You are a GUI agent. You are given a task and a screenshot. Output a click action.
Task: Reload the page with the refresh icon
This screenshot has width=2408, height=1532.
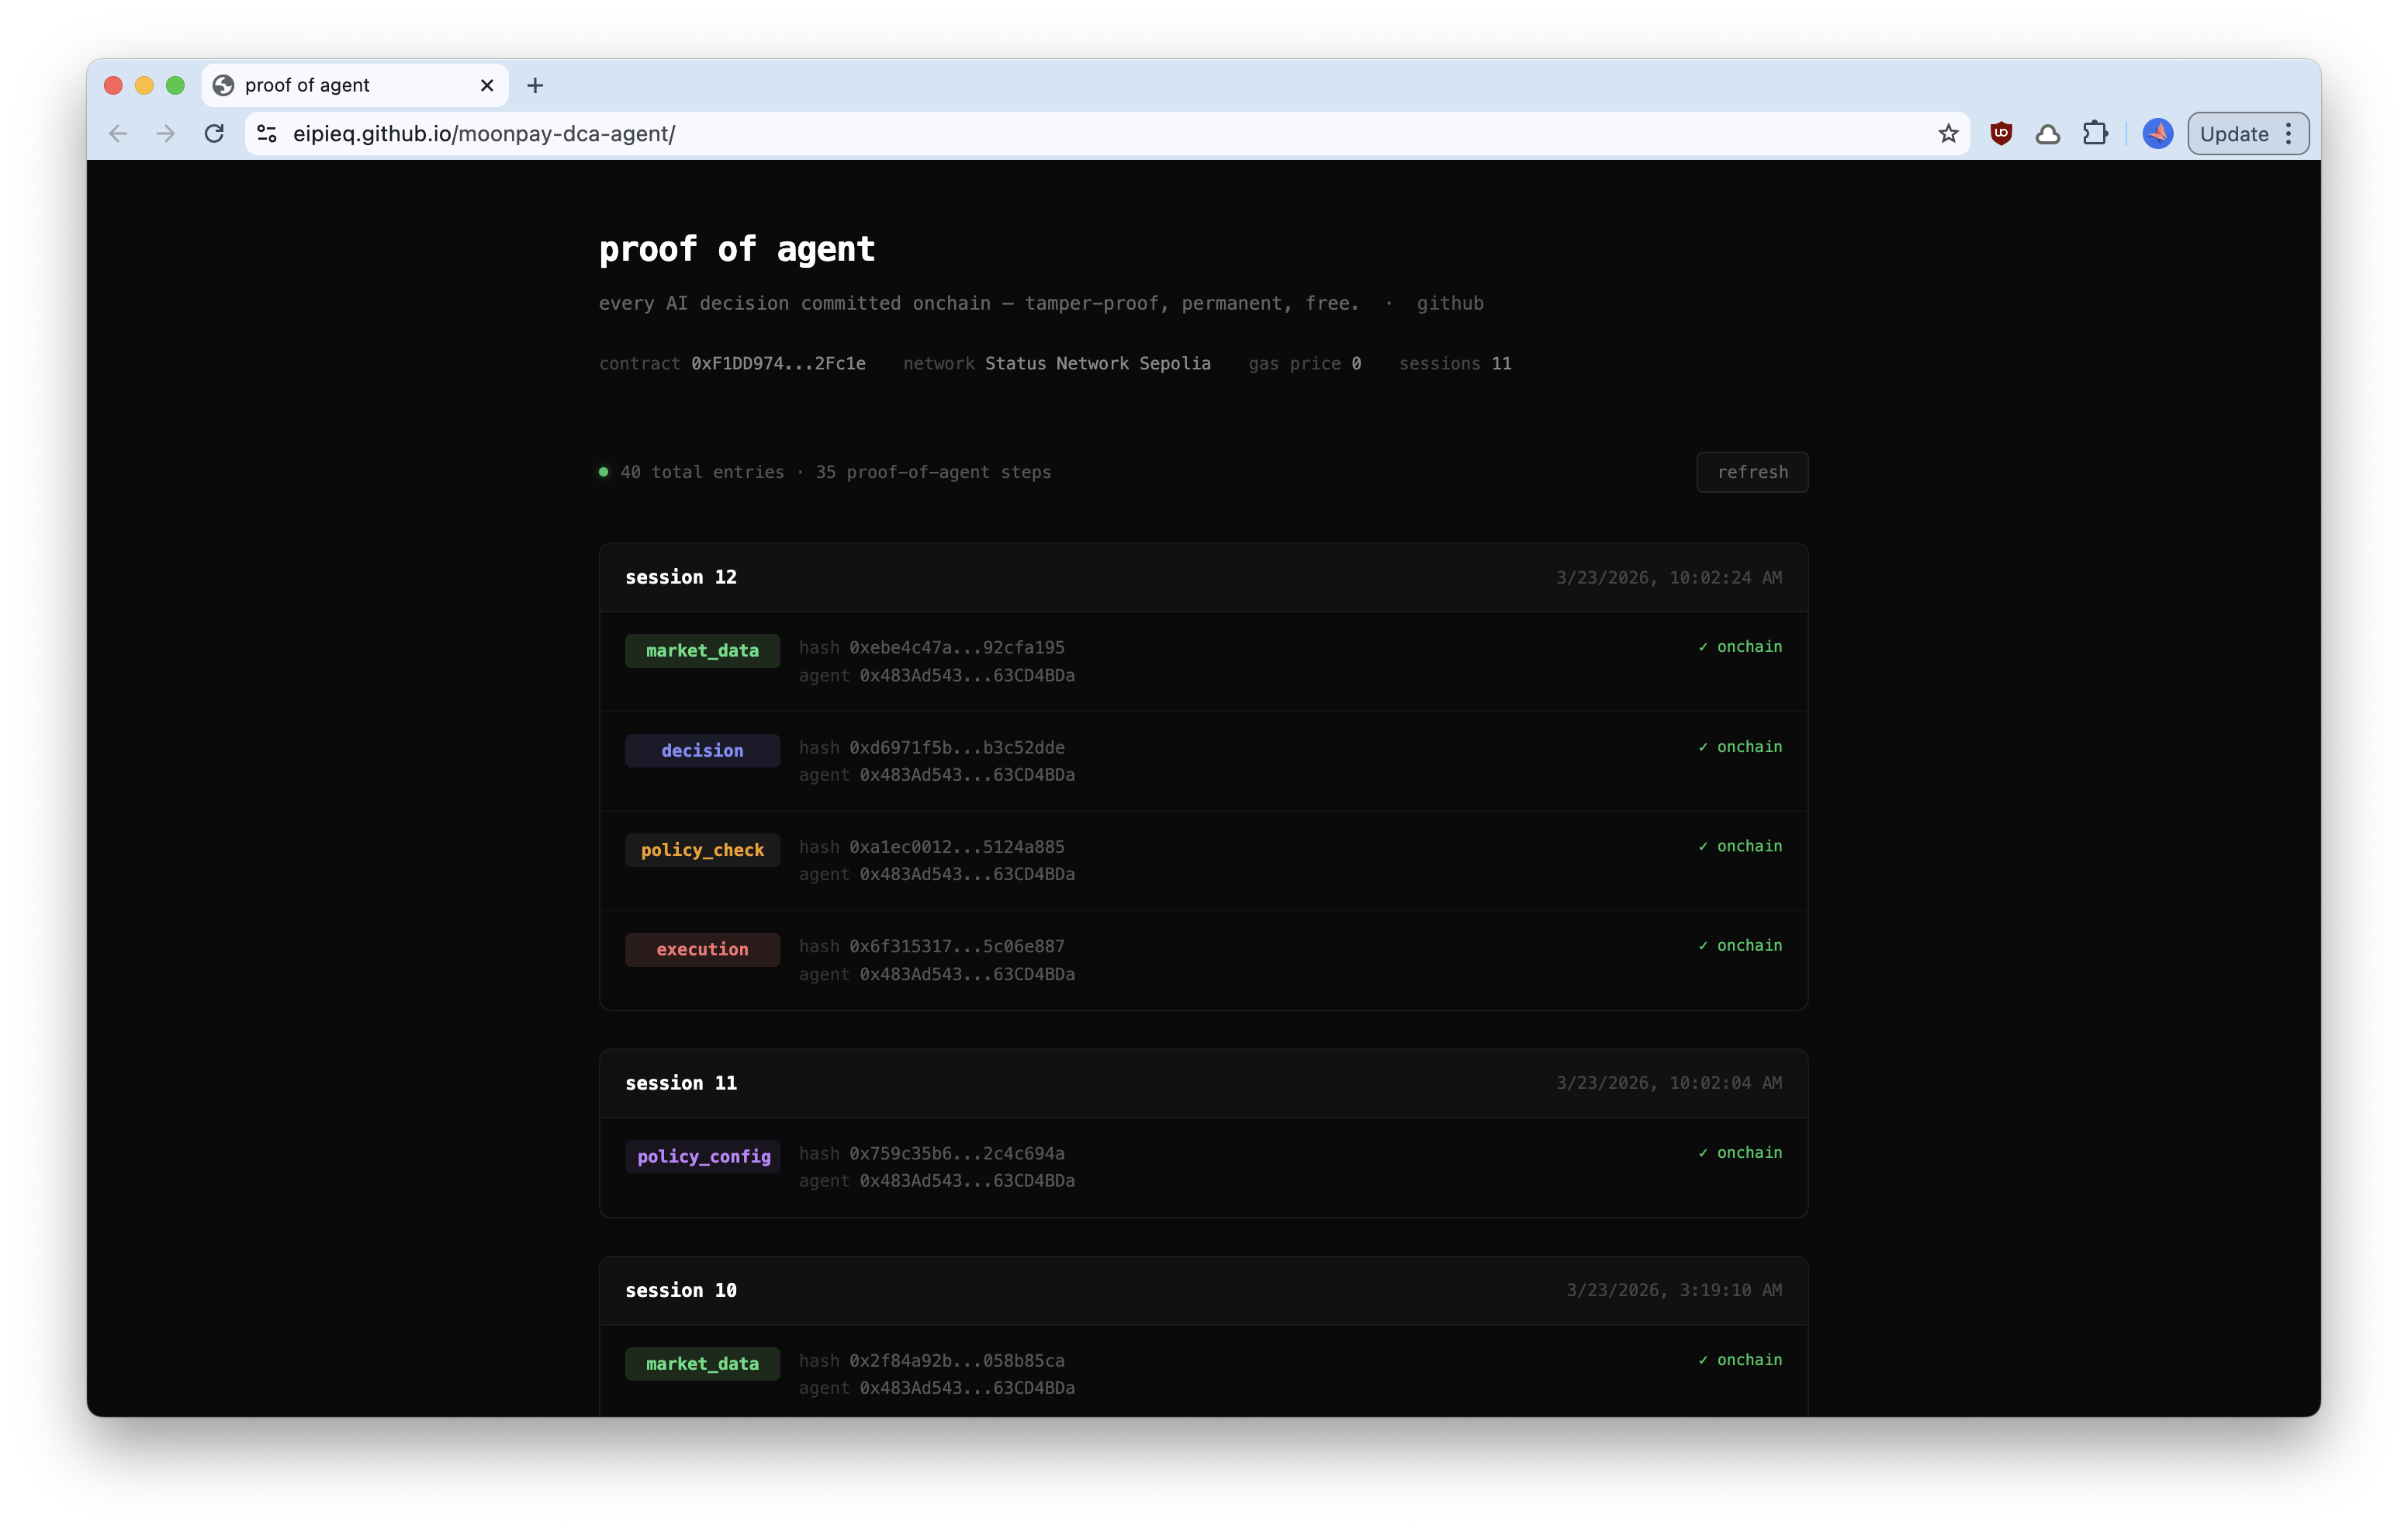tap(214, 134)
